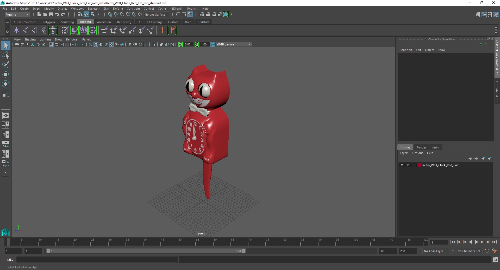Choose the Lasso Select tool

pyautogui.click(x=6, y=55)
